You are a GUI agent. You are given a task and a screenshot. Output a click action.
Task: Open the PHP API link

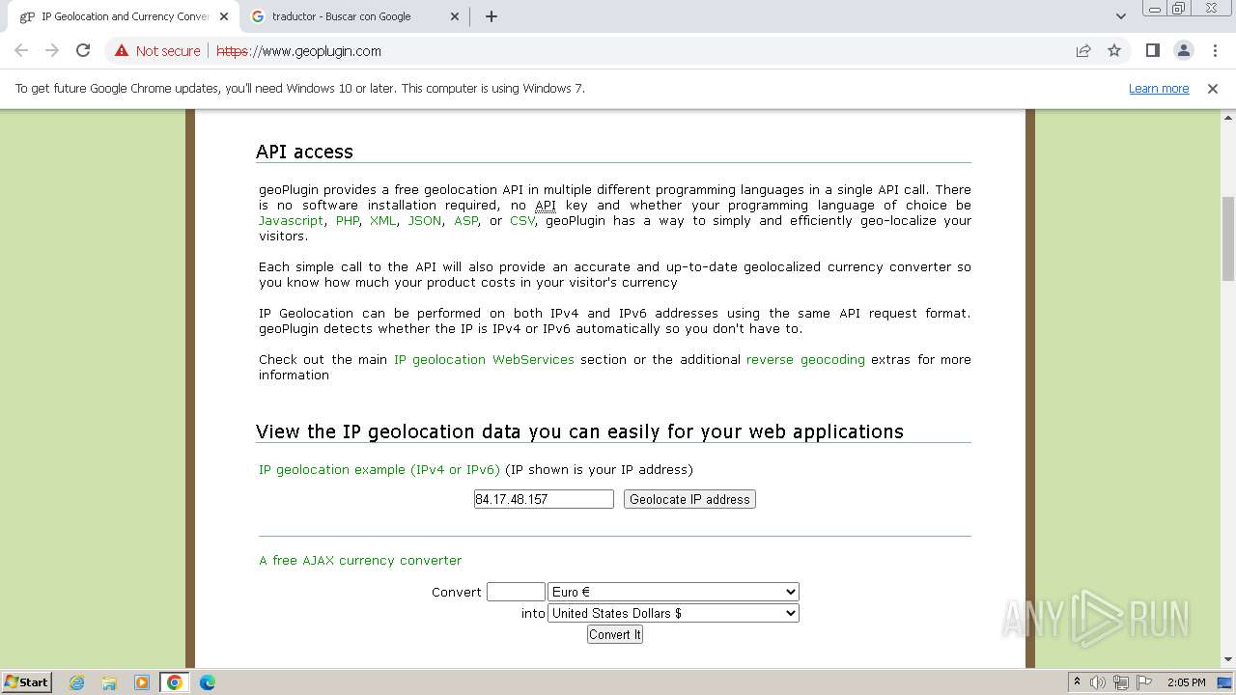point(348,221)
